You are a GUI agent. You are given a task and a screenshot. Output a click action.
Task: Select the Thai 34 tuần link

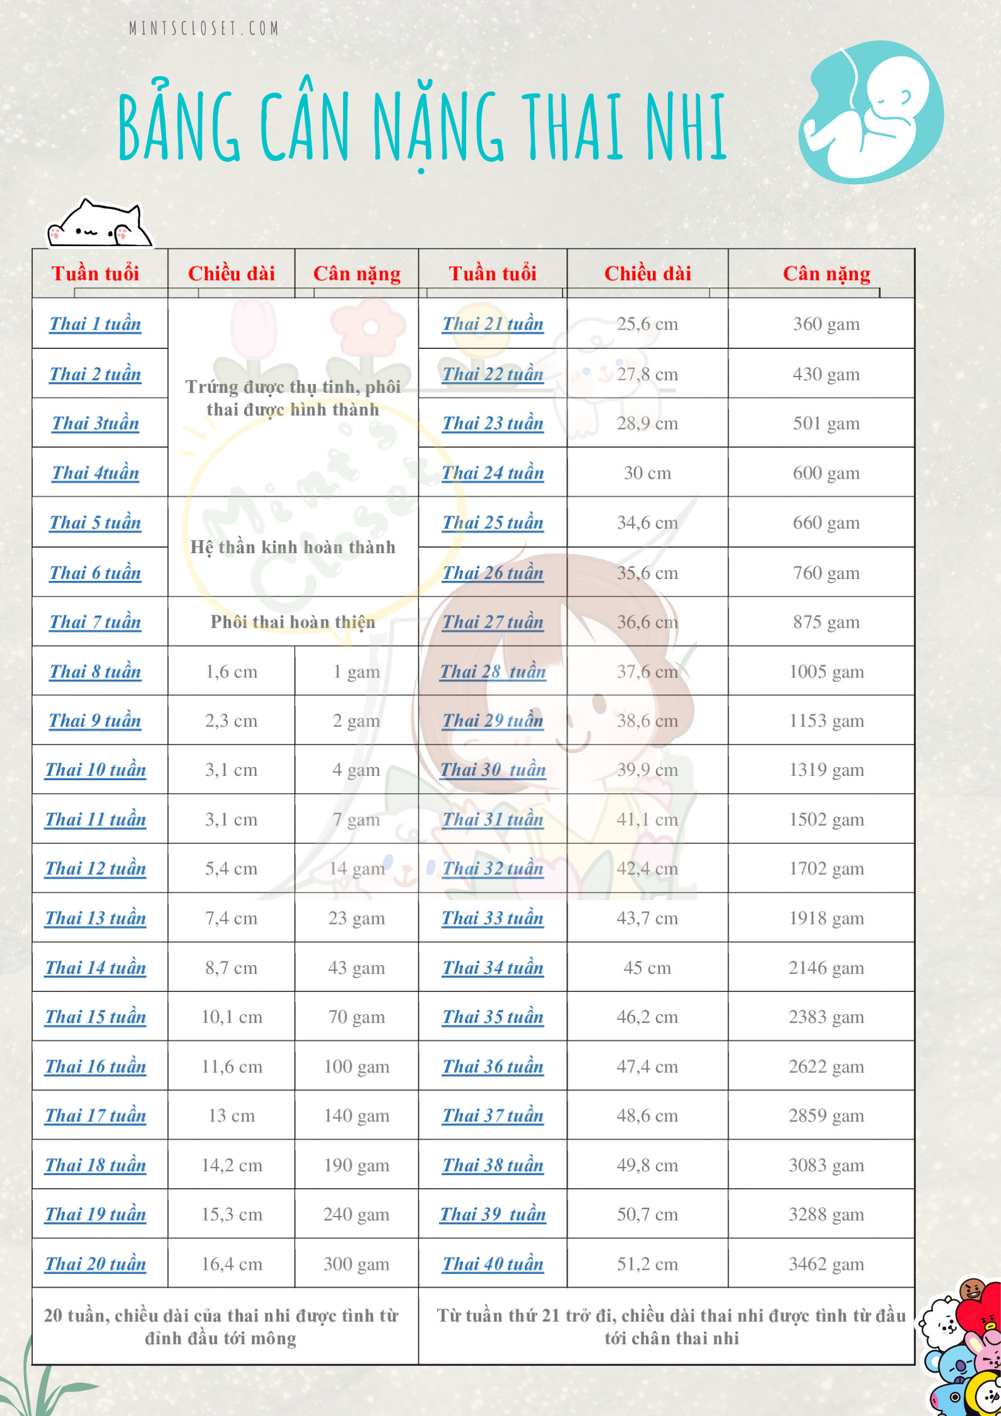pyautogui.click(x=493, y=968)
